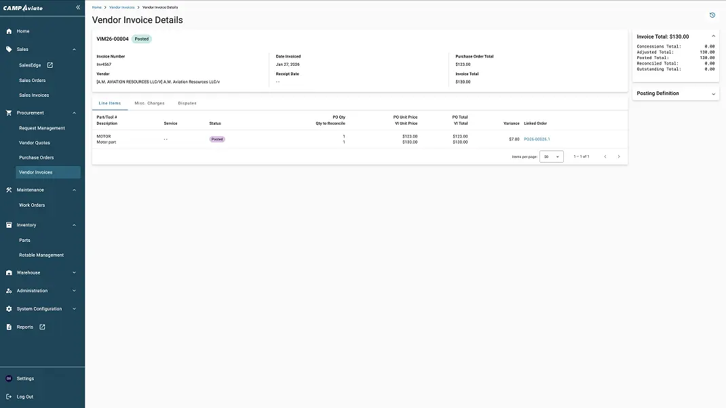Click the Reconciled Total row

click(676, 64)
